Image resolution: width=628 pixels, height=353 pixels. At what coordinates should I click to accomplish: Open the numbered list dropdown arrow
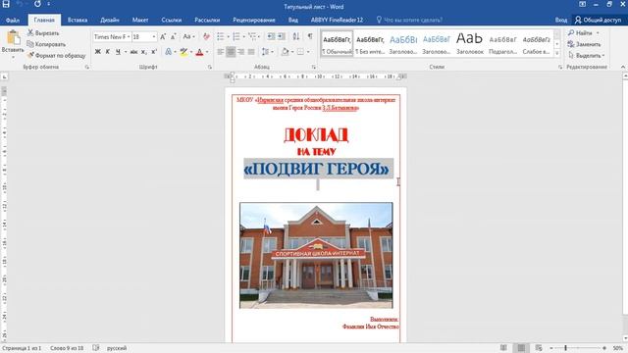pyautogui.click(x=244, y=37)
